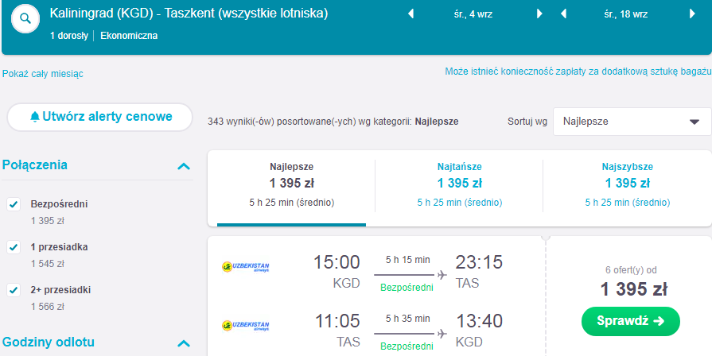
Task: Click the 1 dorosły passenger label
Action: [x=69, y=36]
